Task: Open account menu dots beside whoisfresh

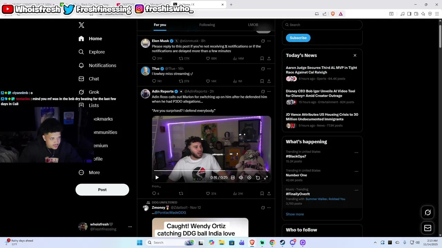Action: (x=130, y=227)
